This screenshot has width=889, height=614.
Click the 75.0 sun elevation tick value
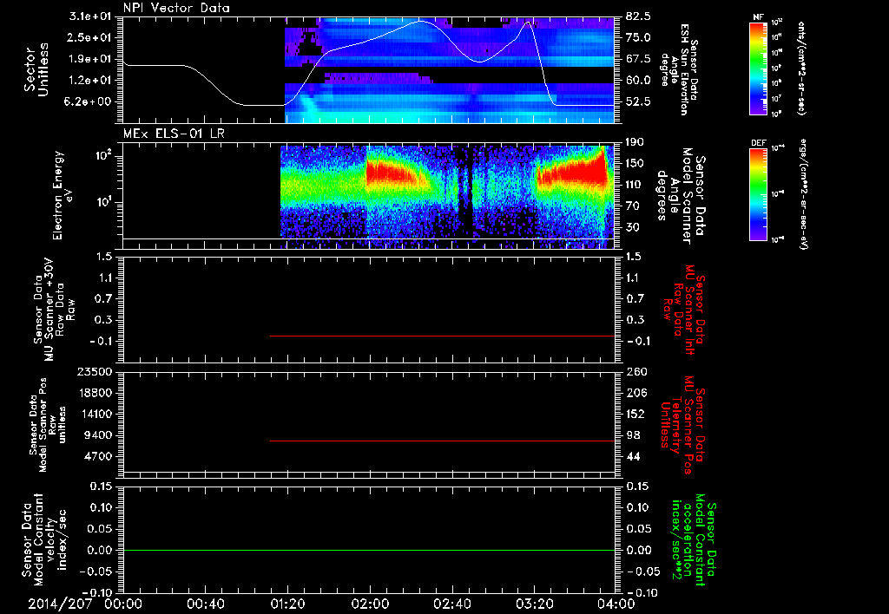pos(638,37)
